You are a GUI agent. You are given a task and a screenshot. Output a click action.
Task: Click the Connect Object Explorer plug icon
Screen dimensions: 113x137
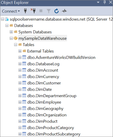pos(25,11)
